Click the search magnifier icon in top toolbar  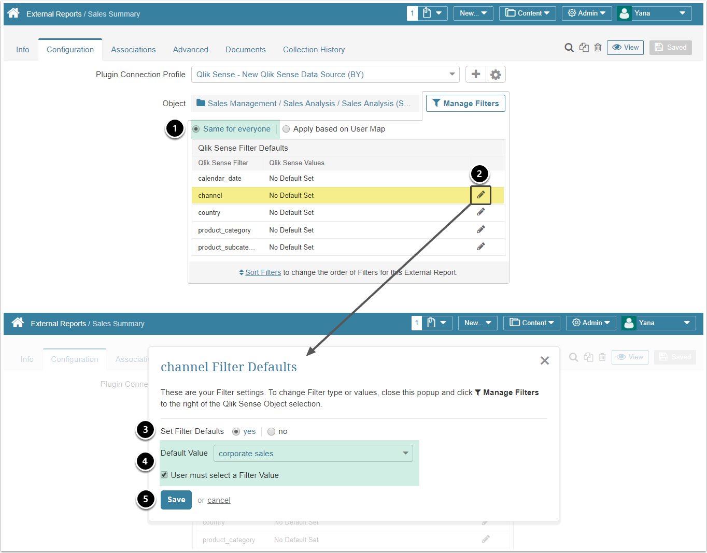click(569, 48)
